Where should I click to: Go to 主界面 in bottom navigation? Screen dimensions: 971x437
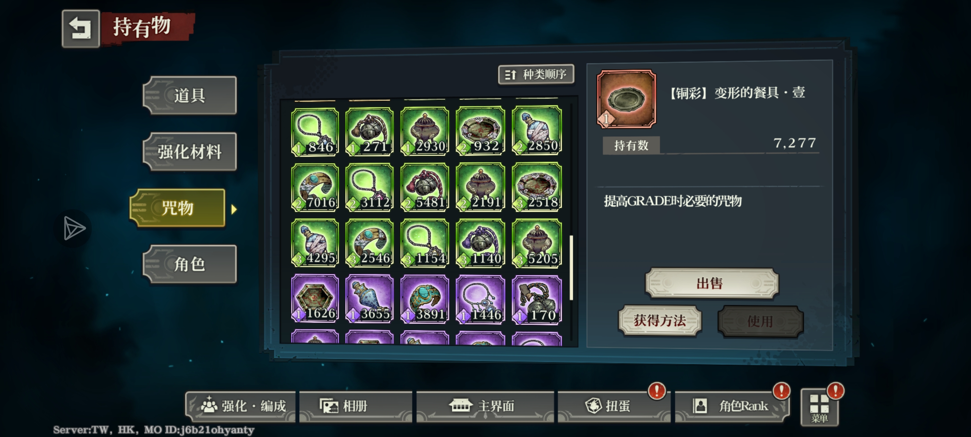(x=485, y=406)
